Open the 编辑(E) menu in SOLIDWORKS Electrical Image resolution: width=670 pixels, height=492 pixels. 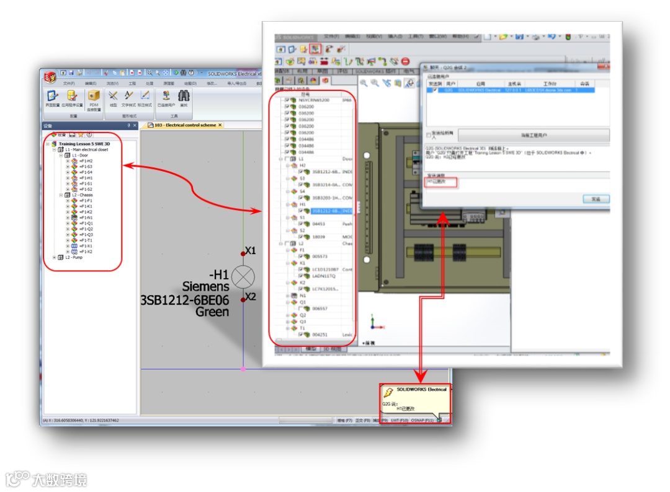91,84
